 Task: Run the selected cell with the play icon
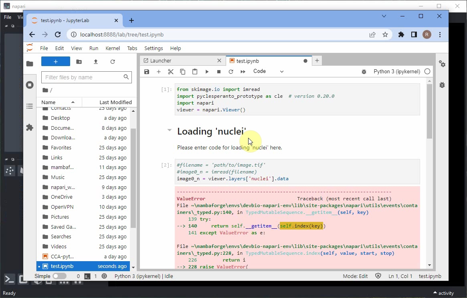tap(207, 72)
